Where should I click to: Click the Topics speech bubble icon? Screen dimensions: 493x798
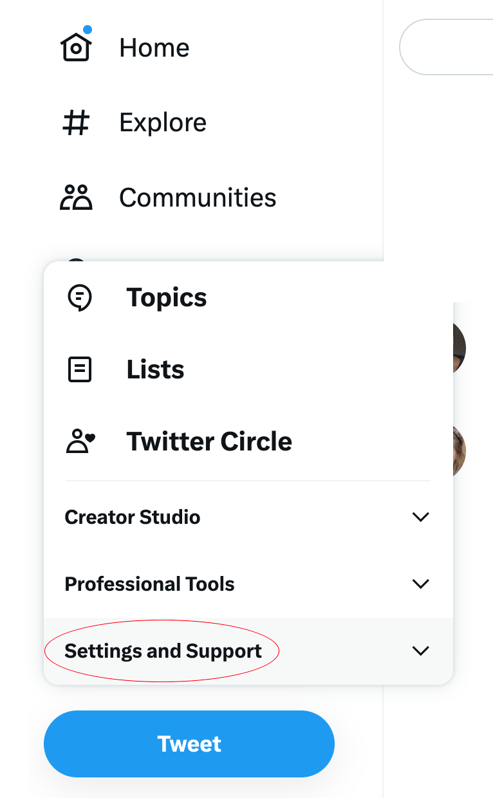click(x=80, y=297)
